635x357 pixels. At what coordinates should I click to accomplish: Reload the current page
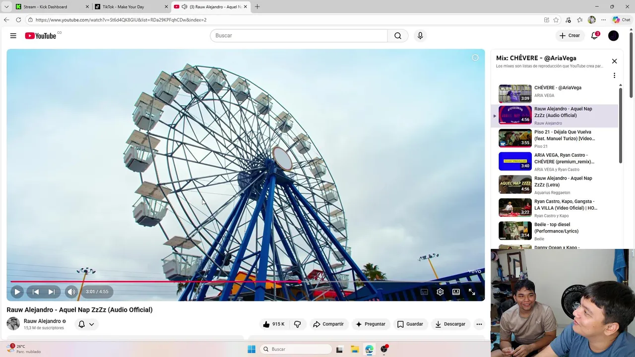click(x=18, y=20)
